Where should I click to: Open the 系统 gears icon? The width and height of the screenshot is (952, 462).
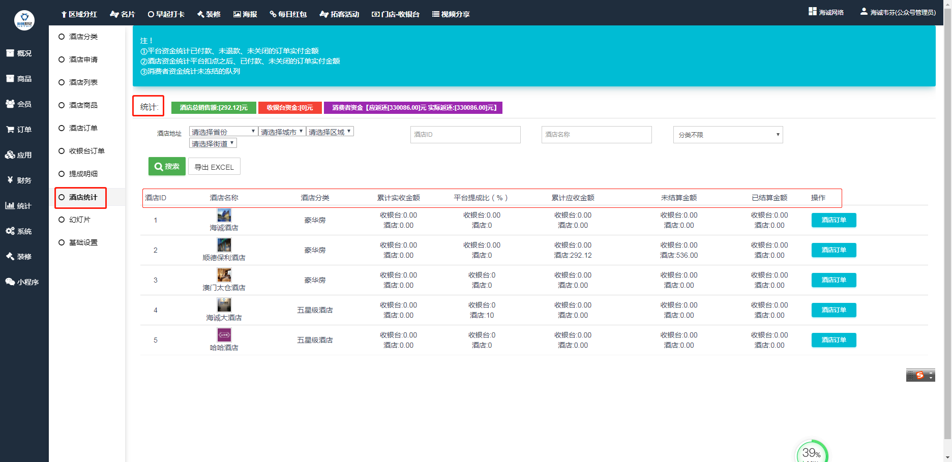coord(10,231)
